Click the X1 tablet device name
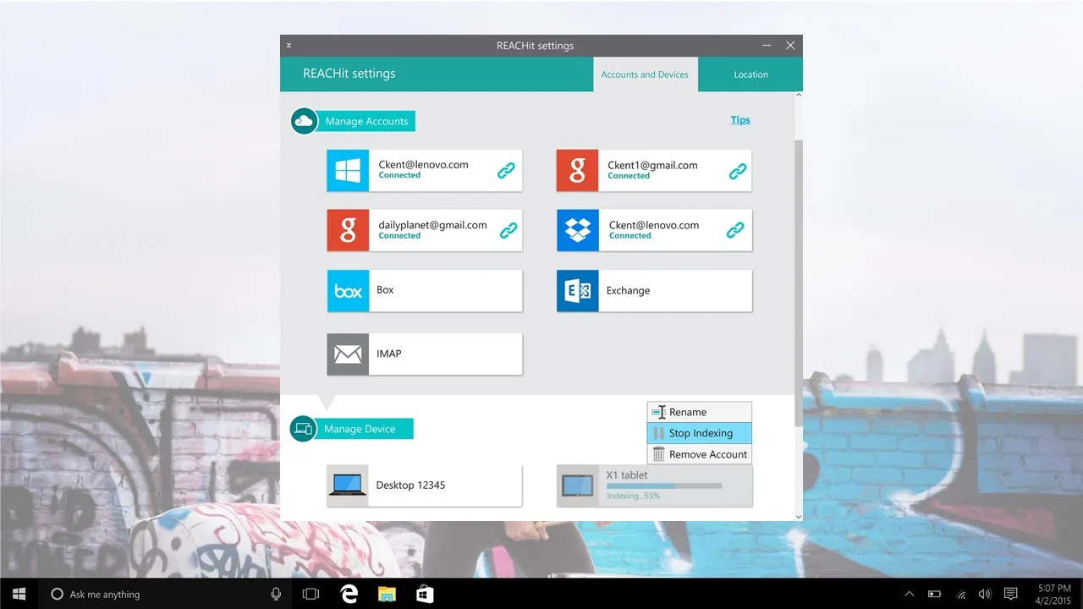Viewport: 1083px width, 609px height. [x=627, y=475]
